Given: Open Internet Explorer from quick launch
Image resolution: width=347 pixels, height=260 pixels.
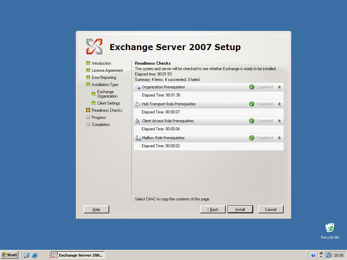Looking at the screenshot, I should click(34, 255).
